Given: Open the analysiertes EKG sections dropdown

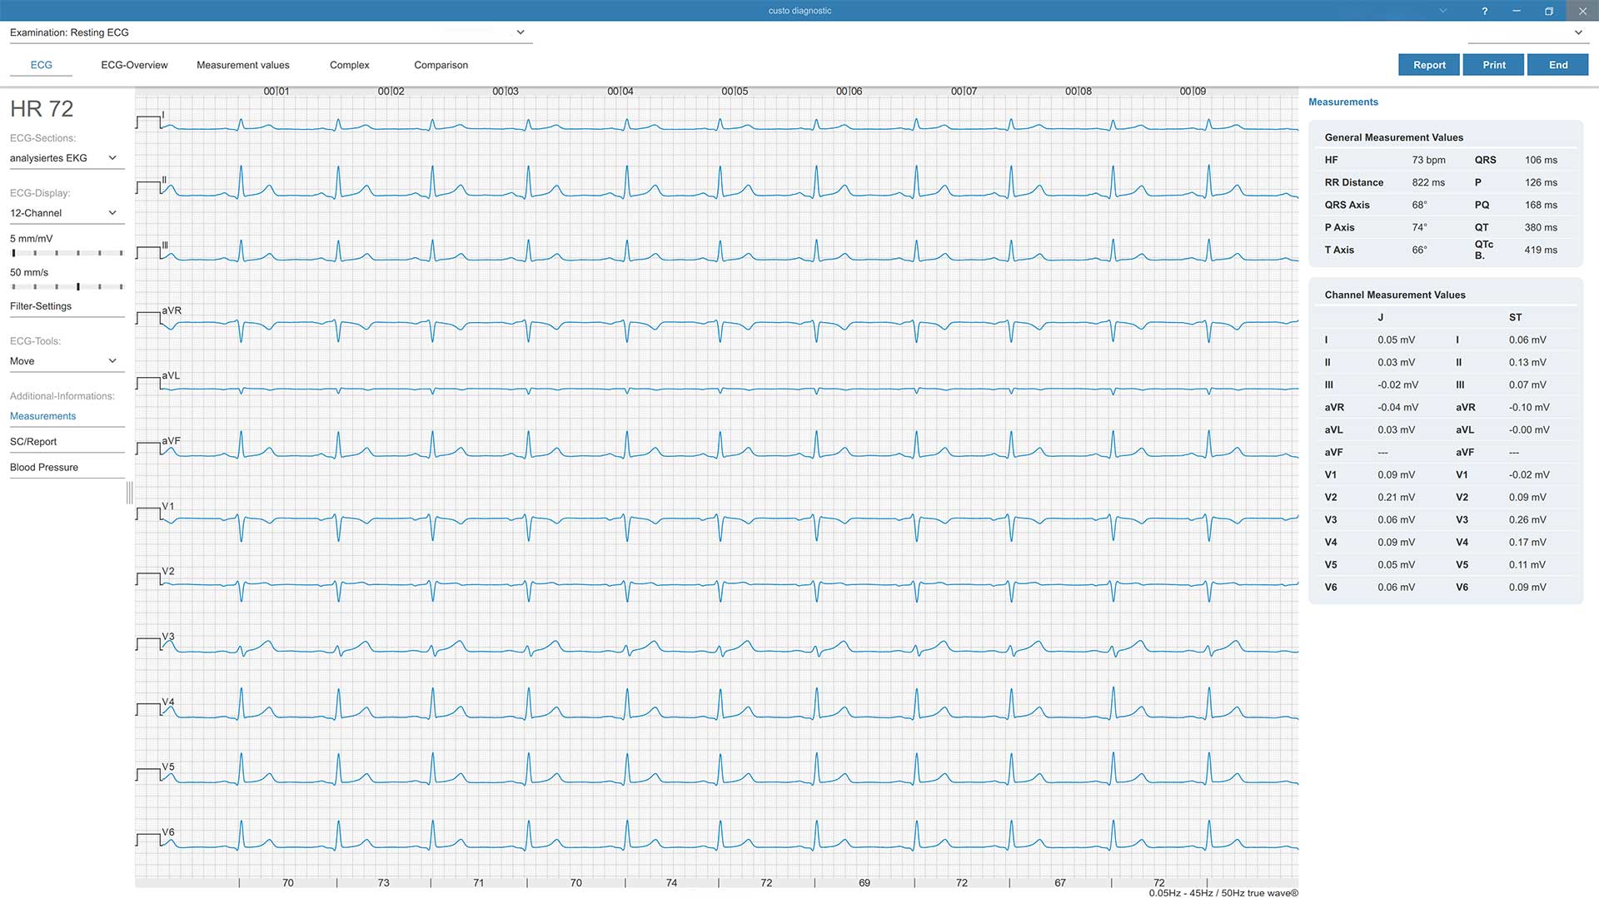Looking at the screenshot, I should [x=66, y=158].
